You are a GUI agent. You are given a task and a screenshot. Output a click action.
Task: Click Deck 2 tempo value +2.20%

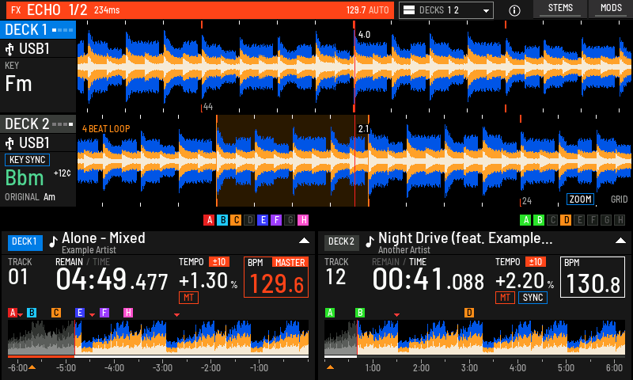[x=525, y=281]
